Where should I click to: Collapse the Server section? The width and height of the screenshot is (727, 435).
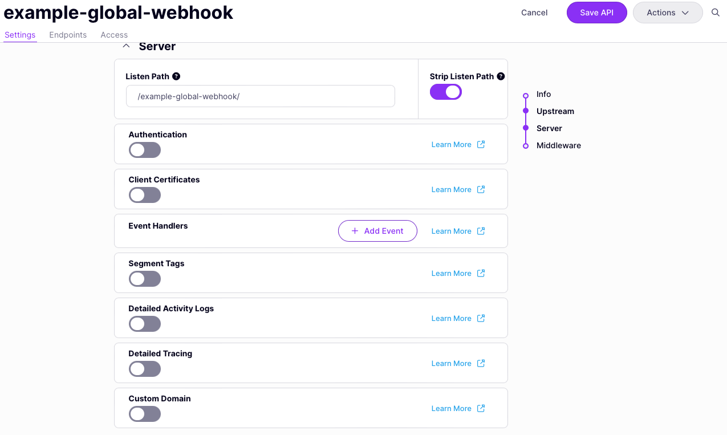pos(126,46)
